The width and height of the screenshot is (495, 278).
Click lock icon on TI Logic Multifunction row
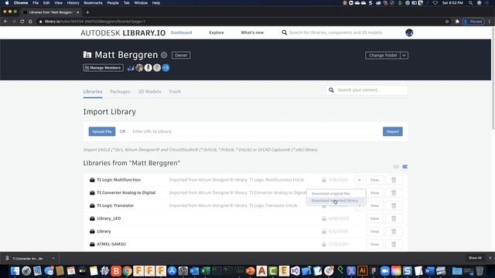point(324,180)
